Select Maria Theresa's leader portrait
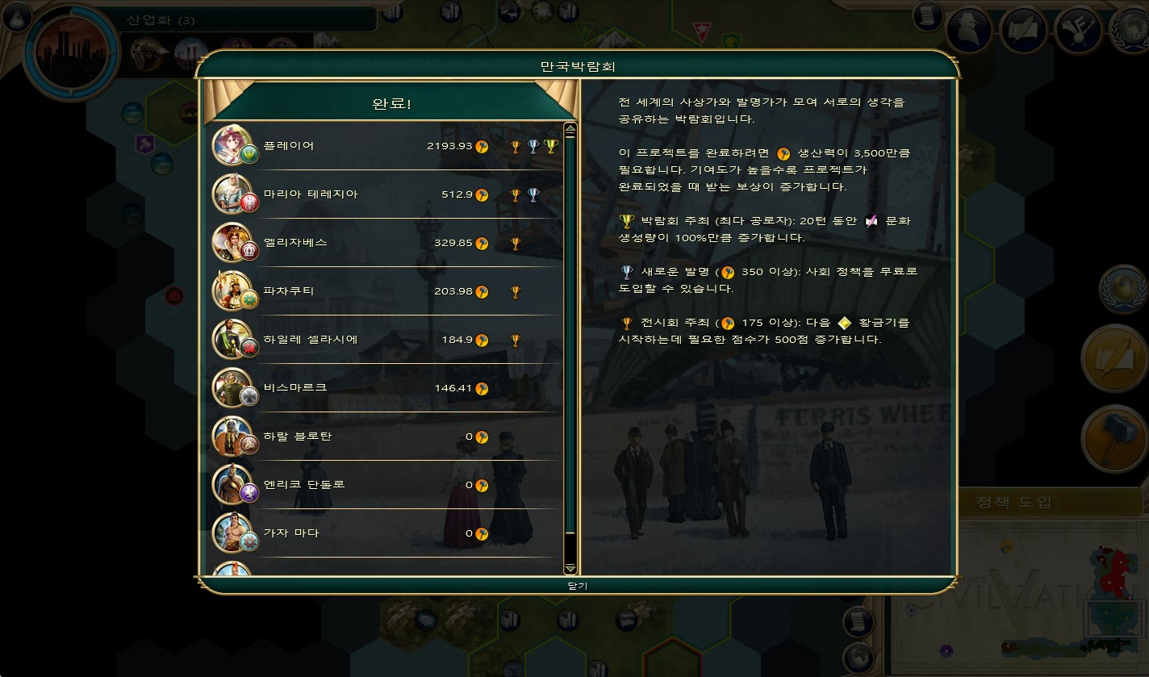The image size is (1149, 677). tap(233, 194)
